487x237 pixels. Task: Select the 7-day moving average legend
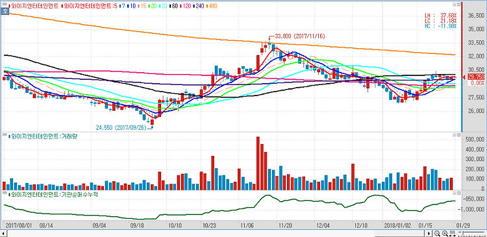(123, 6)
